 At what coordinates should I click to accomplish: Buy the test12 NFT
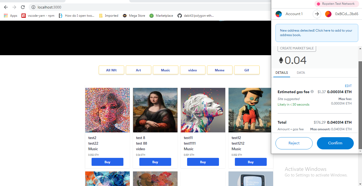(x=251, y=162)
